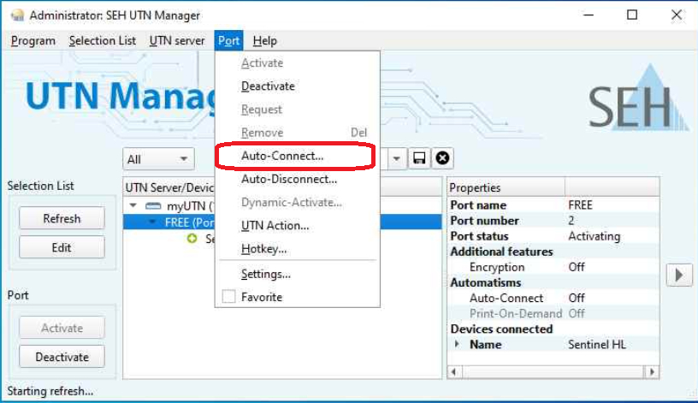
Task: Click the myUTN server icon
Action: click(x=153, y=205)
